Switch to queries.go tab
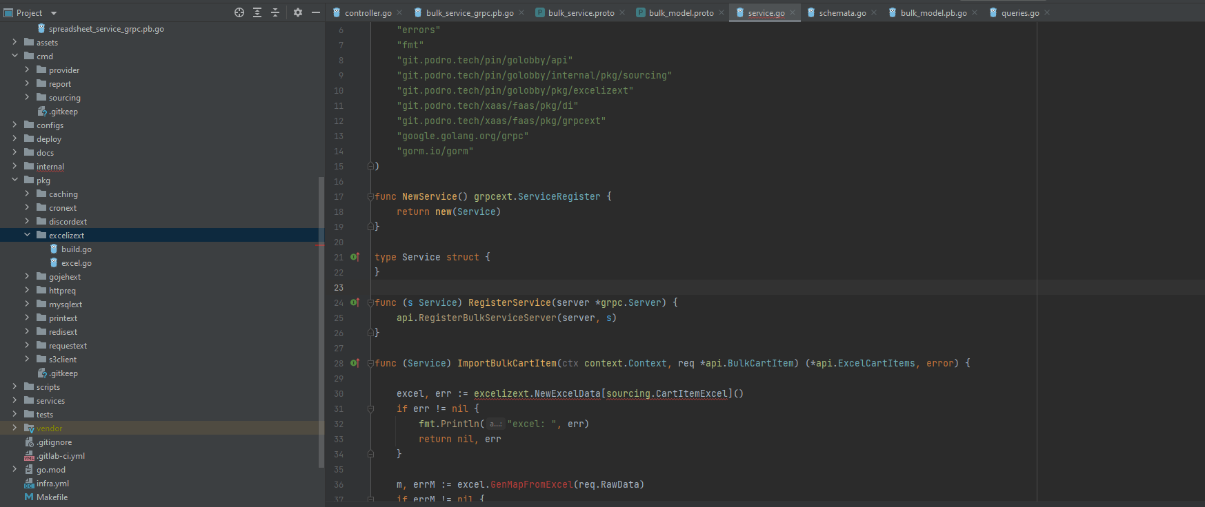 (x=1020, y=12)
